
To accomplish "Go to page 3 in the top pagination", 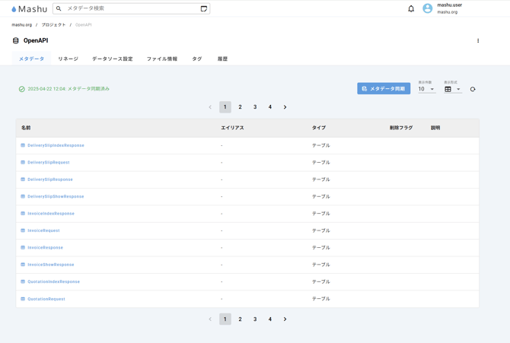I will coord(255,107).
